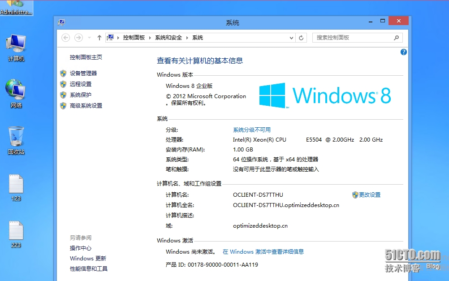Click 更改设置 for computer name
The height and width of the screenshot is (281, 449).
point(370,195)
